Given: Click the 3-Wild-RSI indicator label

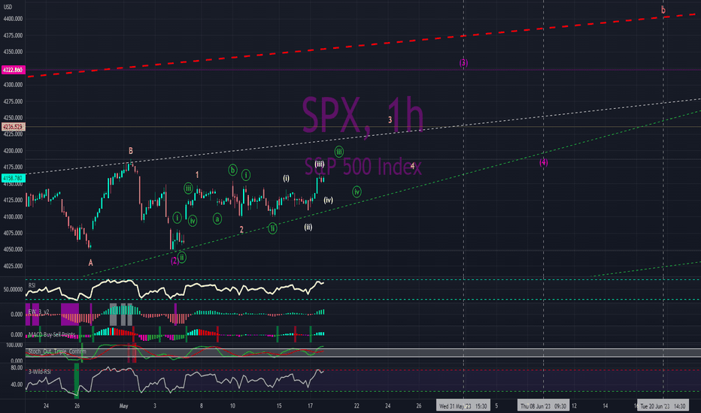Looking at the screenshot, I should 39,372.
